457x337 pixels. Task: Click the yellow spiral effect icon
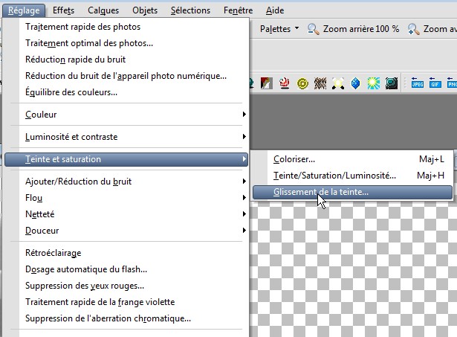tap(302, 83)
